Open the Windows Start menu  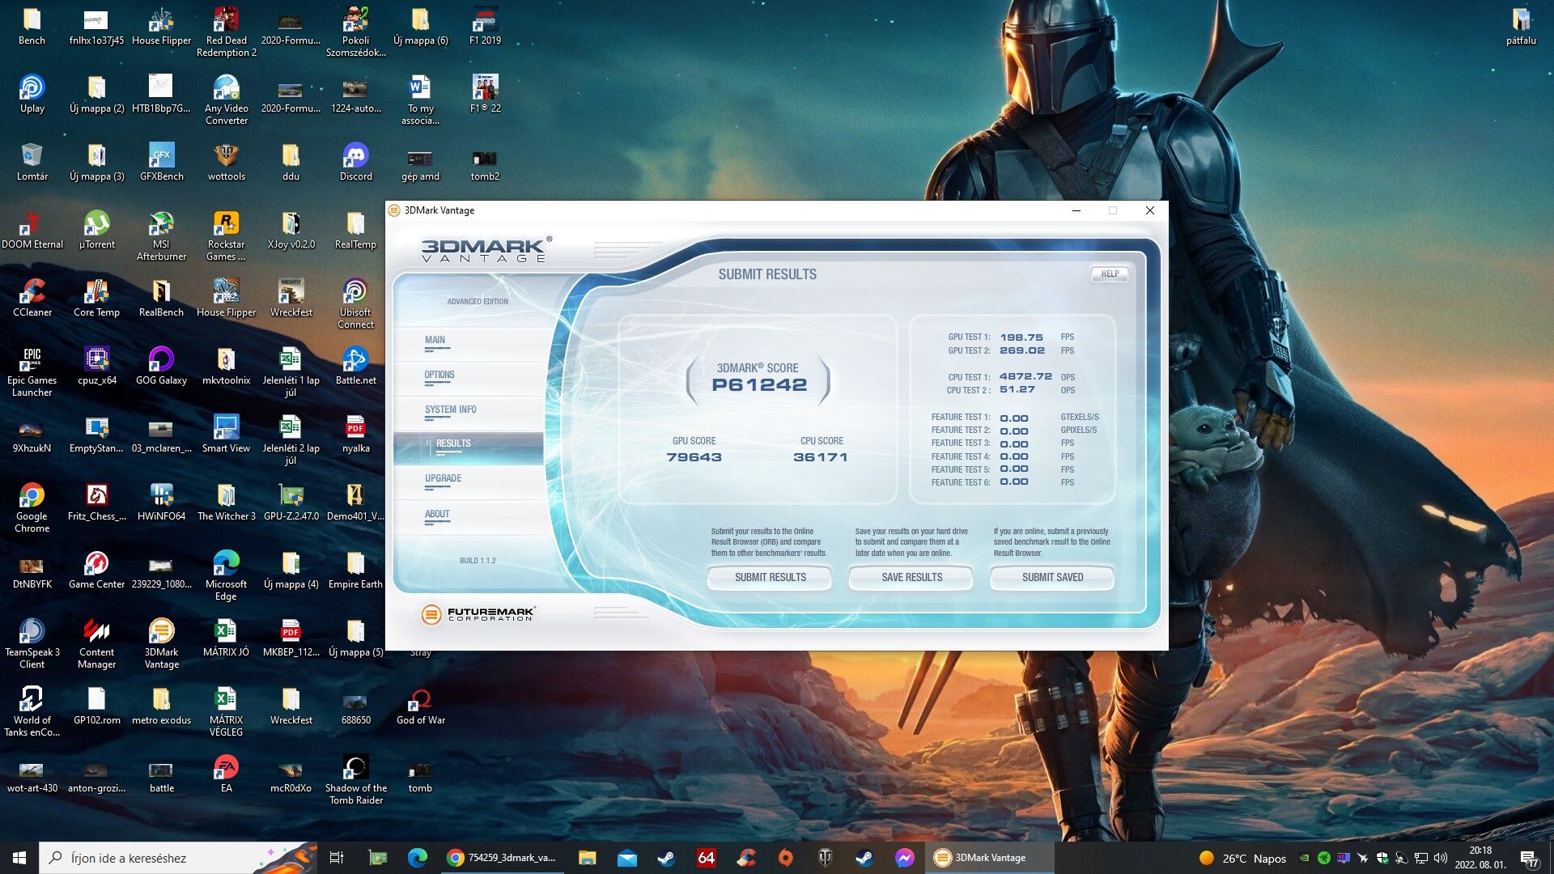(19, 858)
